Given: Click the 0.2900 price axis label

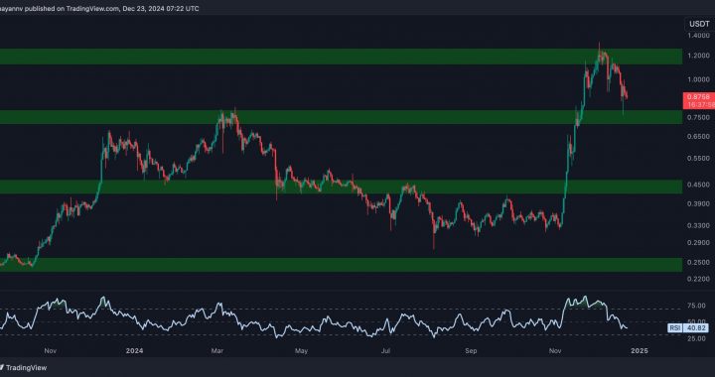Looking at the screenshot, I should pyautogui.click(x=698, y=243).
